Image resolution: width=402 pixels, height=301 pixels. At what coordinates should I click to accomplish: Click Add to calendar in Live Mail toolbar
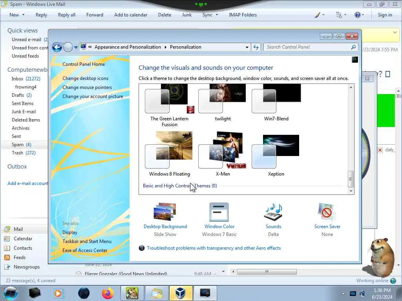click(131, 15)
